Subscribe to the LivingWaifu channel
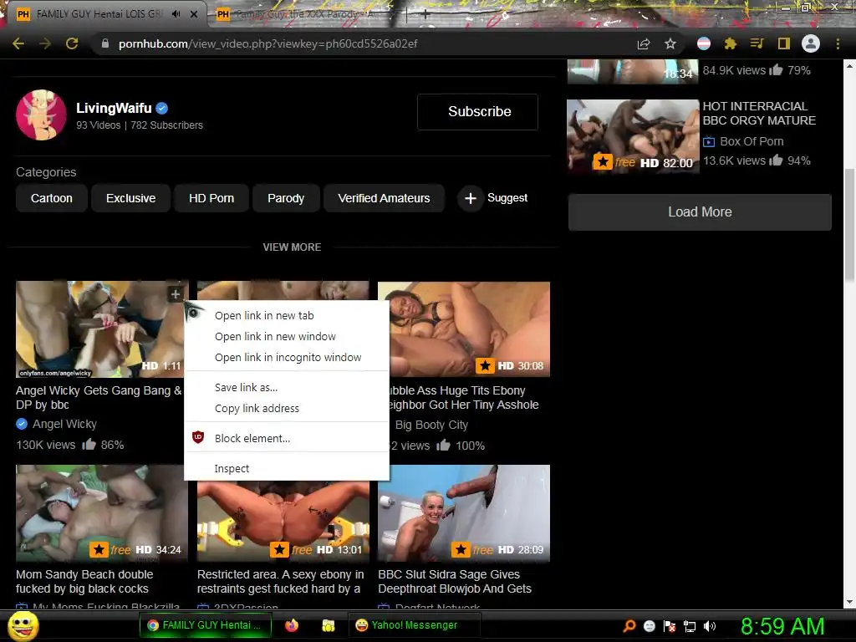This screenshot has height=642, width=856. point(477,112)
